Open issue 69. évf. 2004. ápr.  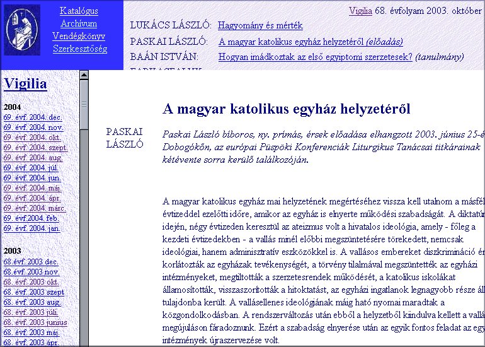tap(32, 198)
